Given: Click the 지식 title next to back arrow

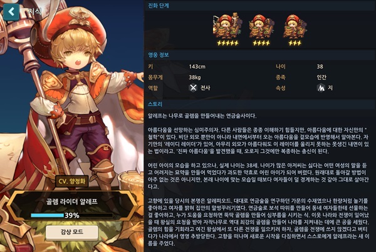Looking at the screenshot, I should (x=34, y=11).
